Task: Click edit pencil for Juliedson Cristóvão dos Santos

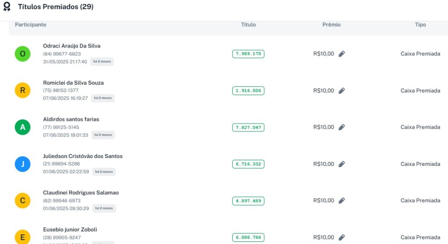Action: (x=342, y=164)
